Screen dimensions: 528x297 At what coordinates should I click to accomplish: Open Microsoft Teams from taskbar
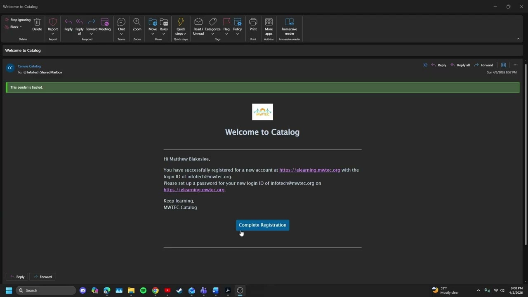203,290
